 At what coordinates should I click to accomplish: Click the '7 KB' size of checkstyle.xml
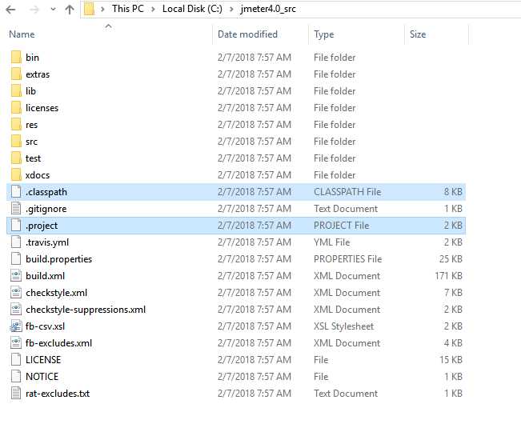454,292
